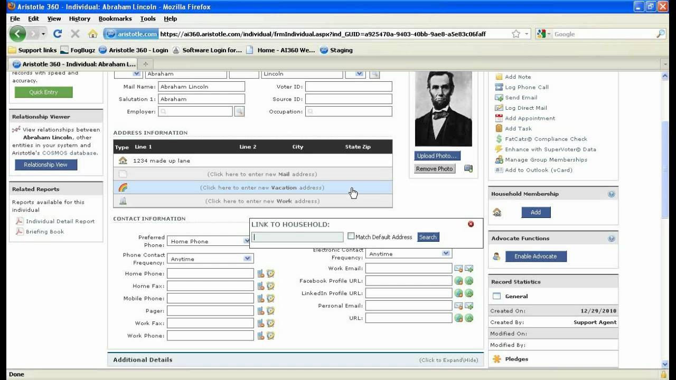This screenshot has width=676, height=380.
Task: Click the send mail icon beside Work Email
Action: coord(468,269)
